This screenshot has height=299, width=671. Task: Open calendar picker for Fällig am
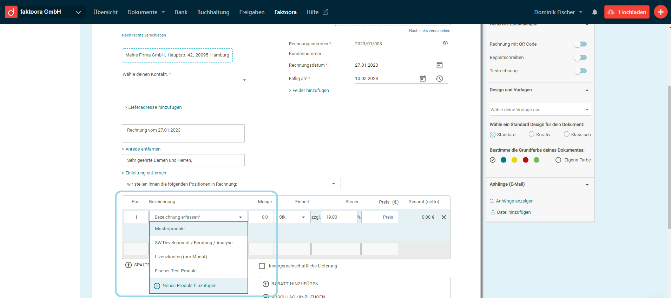click(422, 79)
